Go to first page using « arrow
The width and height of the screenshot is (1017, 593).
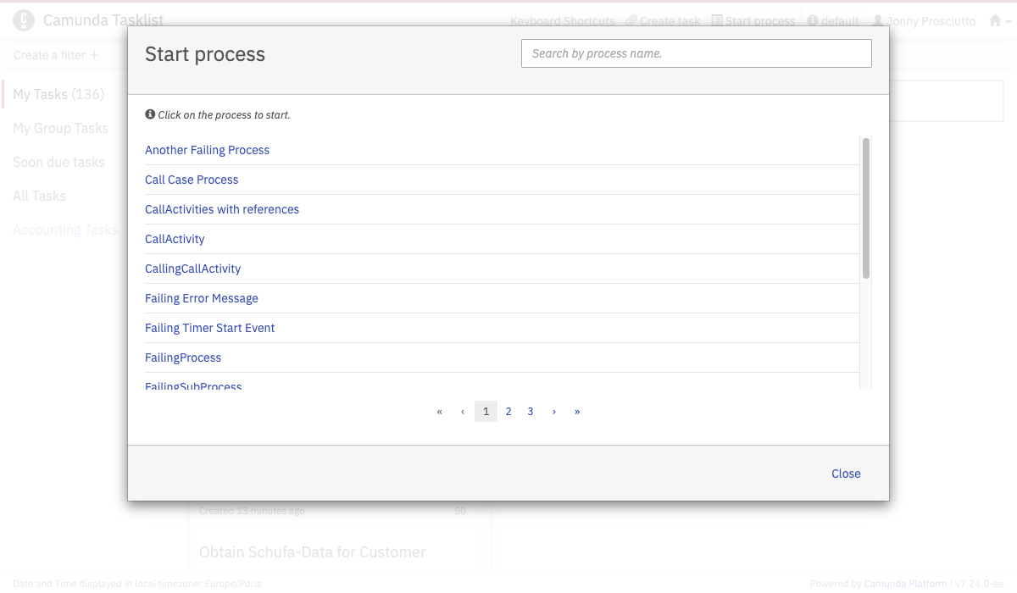tap(440, 412)
